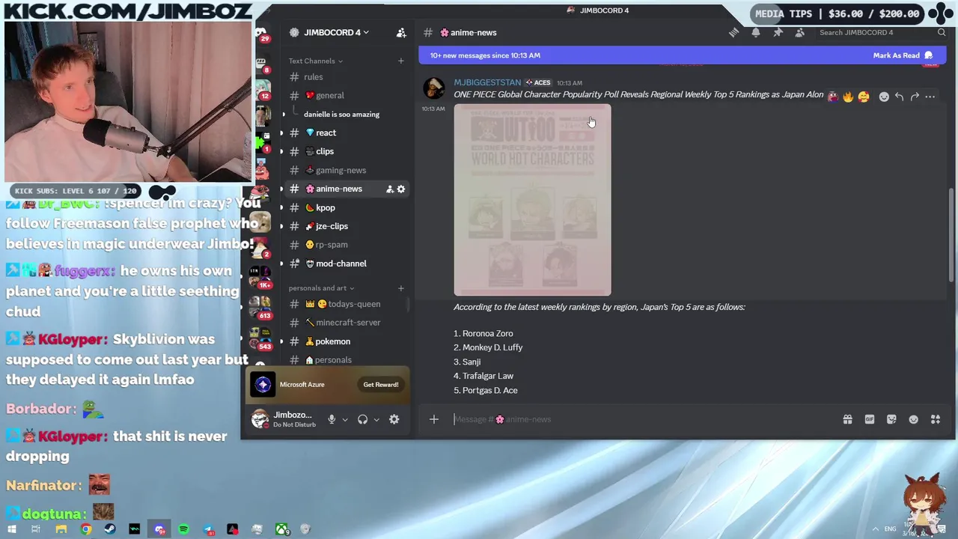The width and height of the screenshot is (958, 539).
Task: React with the fire emoji
Action: [848, 97]
